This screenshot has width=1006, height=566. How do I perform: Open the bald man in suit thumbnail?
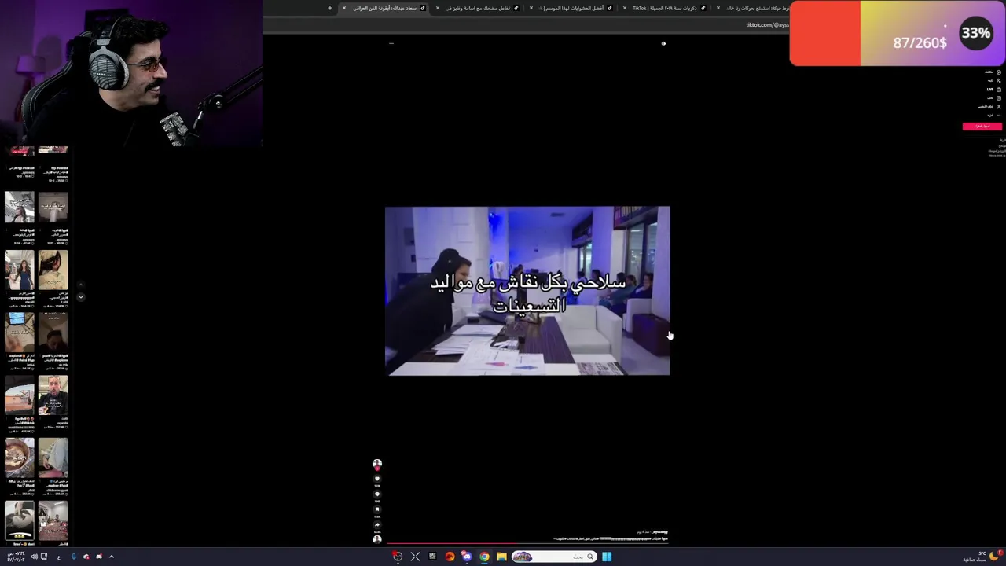(x=53, y=395)
